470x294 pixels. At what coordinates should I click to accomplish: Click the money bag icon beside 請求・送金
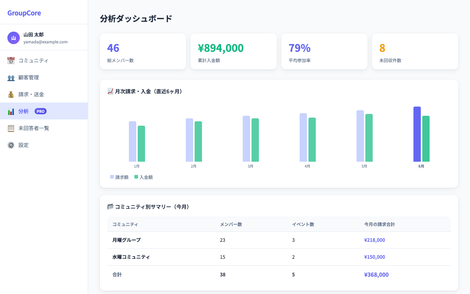pos(11,94)
